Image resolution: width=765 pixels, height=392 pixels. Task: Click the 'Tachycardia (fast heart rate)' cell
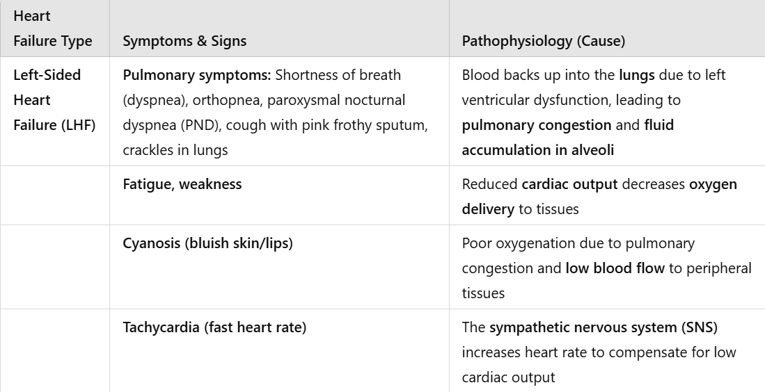[279, 350]
